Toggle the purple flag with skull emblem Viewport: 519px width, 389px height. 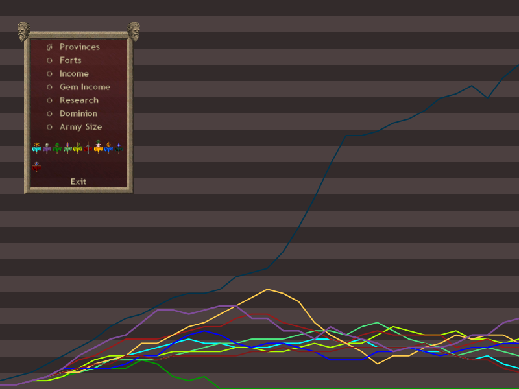(x=47, y=148)
